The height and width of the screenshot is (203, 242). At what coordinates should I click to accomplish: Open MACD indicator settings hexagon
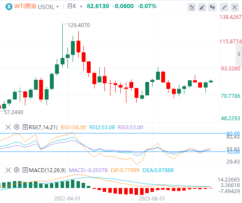pyautogui.click(x=16, y=170)
